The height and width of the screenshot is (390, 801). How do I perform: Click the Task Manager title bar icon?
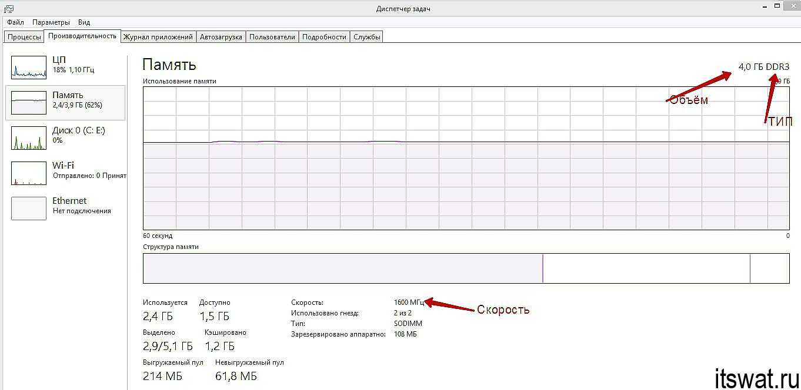click(x=8, y=9)
